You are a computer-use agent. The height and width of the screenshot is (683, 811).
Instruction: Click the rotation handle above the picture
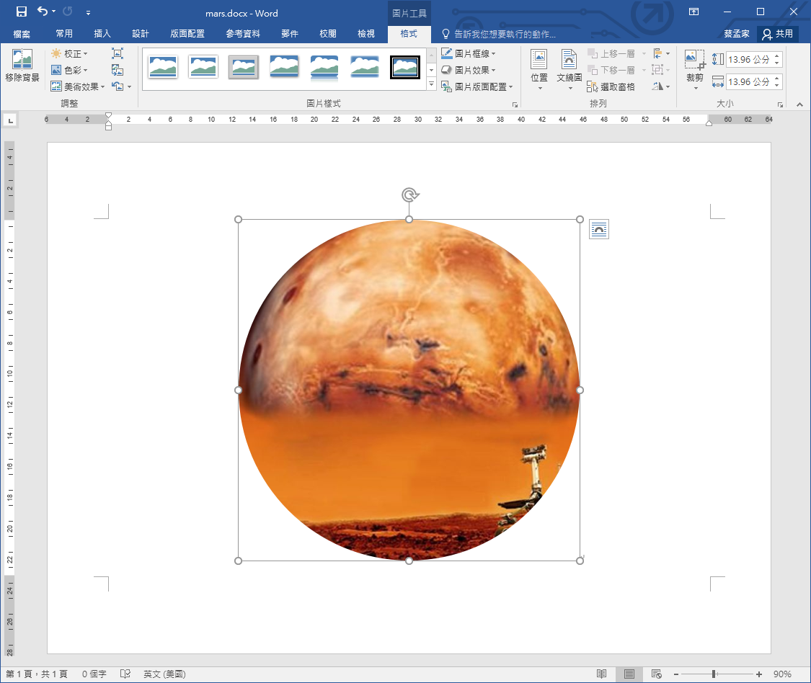[409, 195]
